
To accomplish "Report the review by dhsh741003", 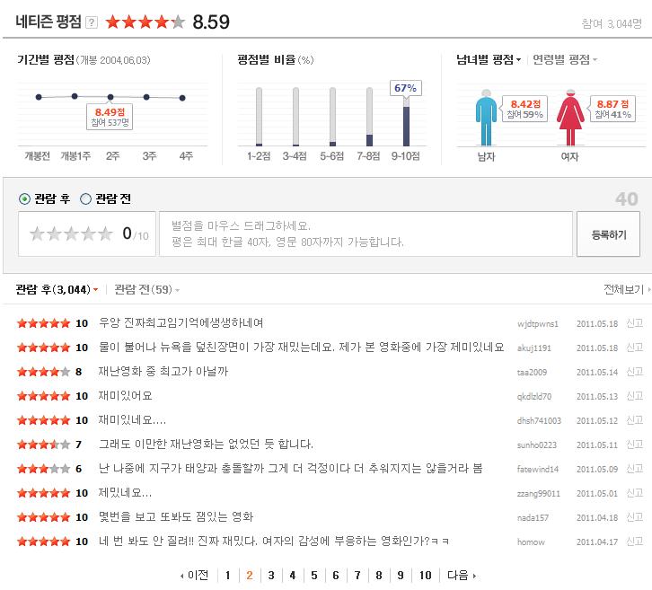I will pyautogui.click(x=635, y=420).
